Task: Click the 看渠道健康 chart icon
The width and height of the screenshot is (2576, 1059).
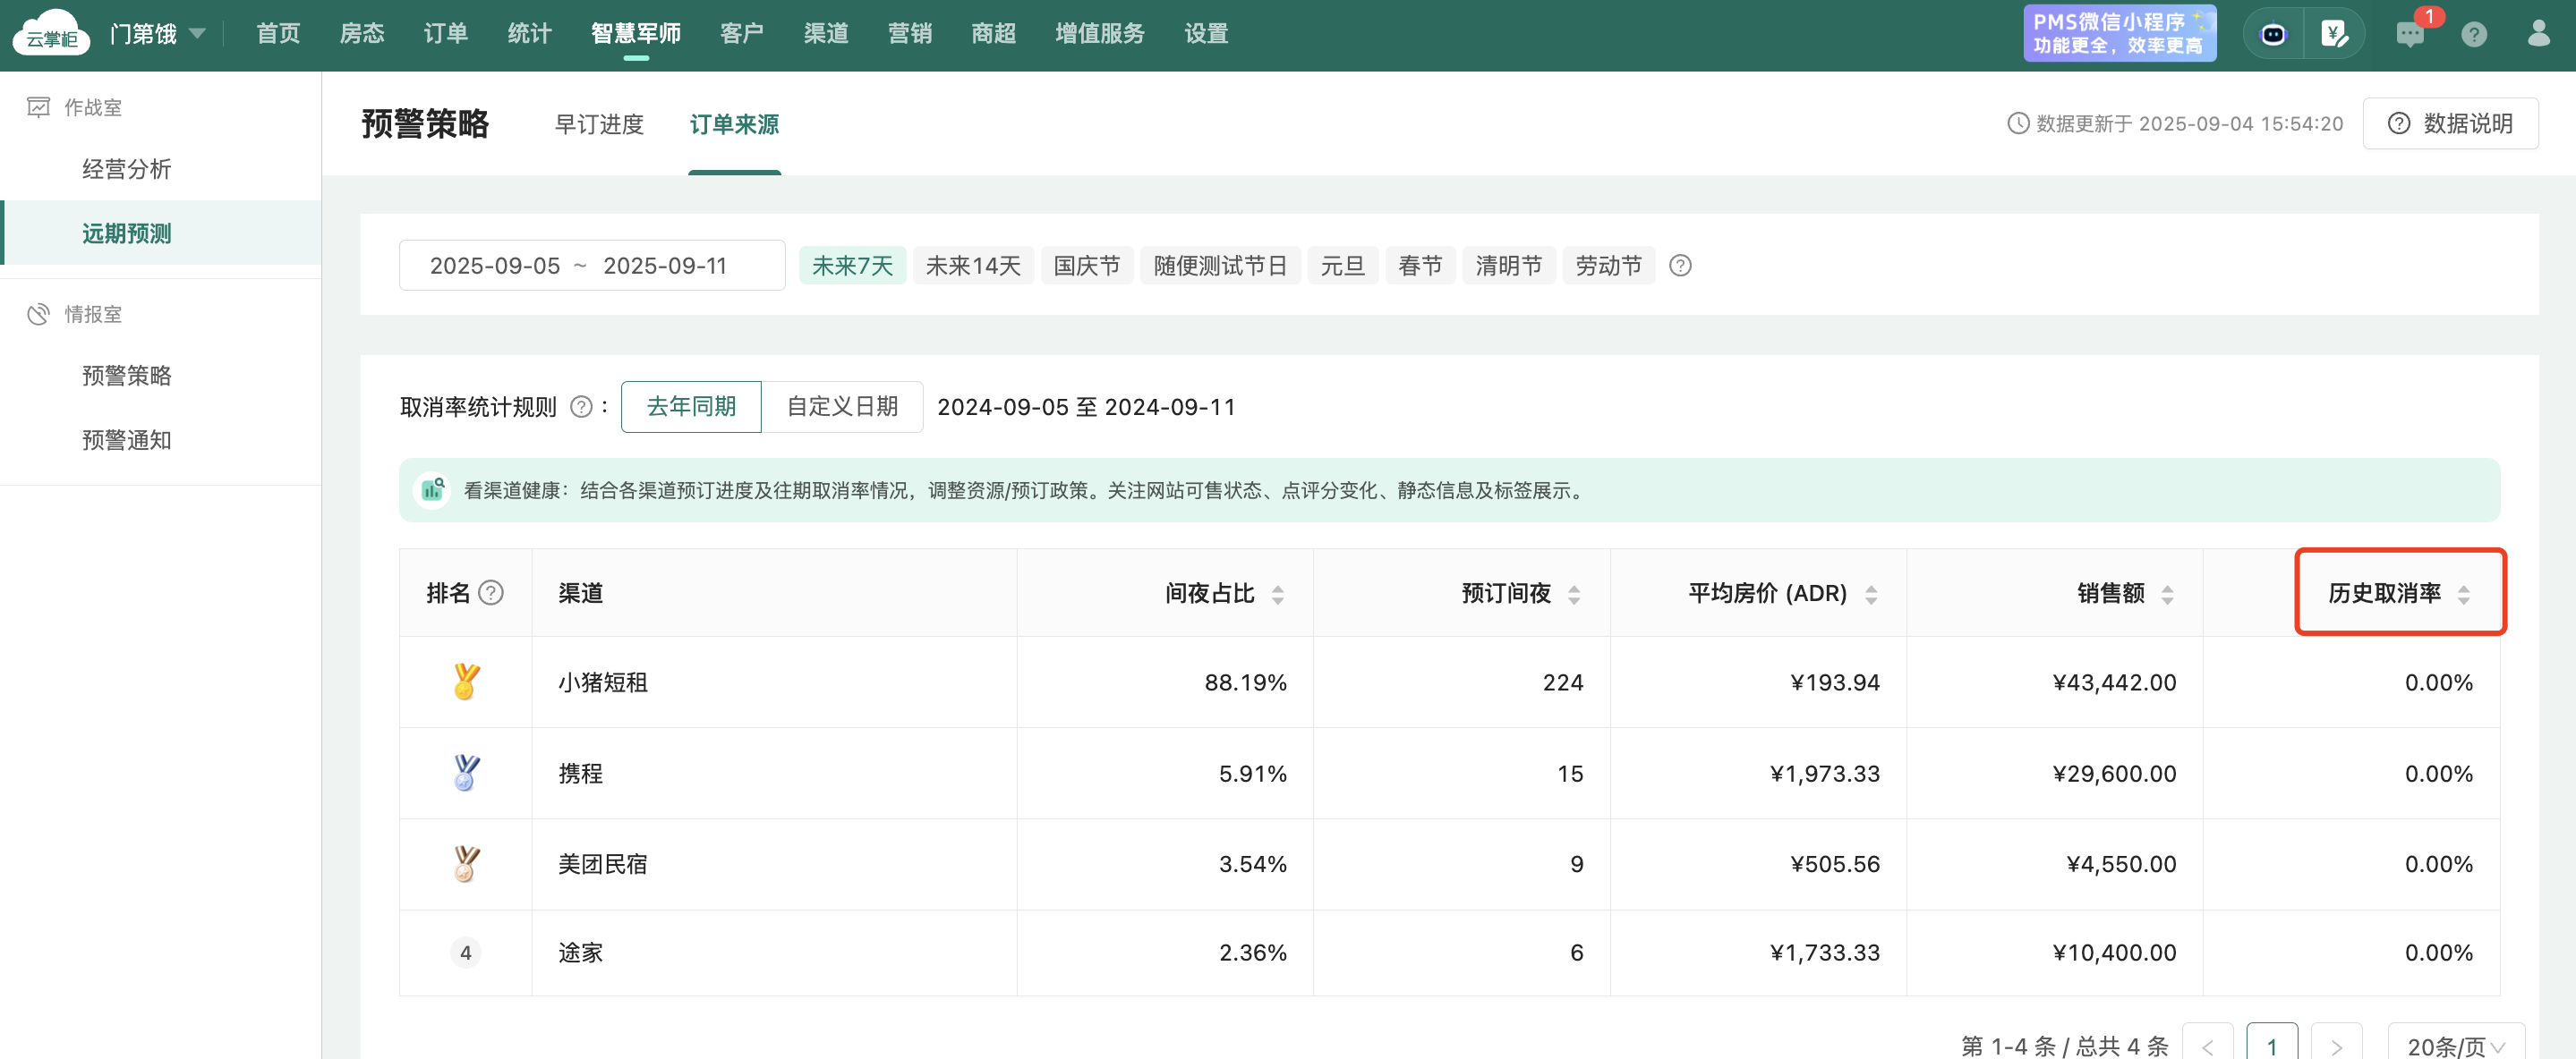Action: [x=433, y=489]
